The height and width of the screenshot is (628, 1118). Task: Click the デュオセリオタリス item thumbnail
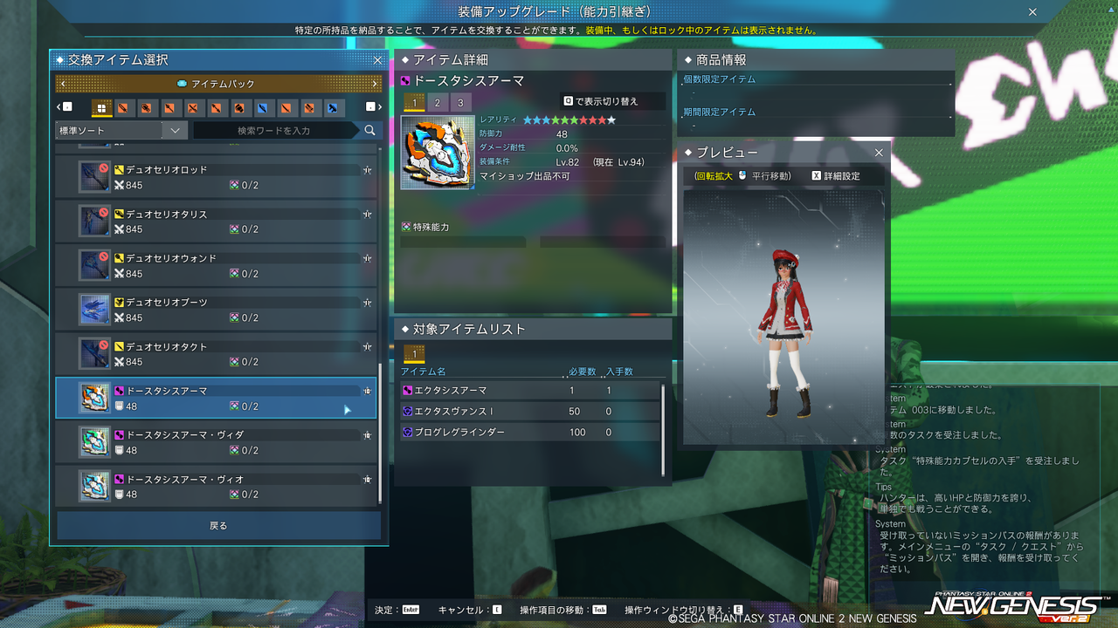(94, 222)
